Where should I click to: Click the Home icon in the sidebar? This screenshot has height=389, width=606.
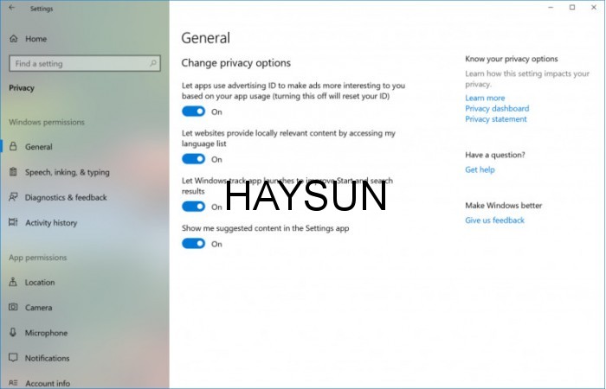13,39
